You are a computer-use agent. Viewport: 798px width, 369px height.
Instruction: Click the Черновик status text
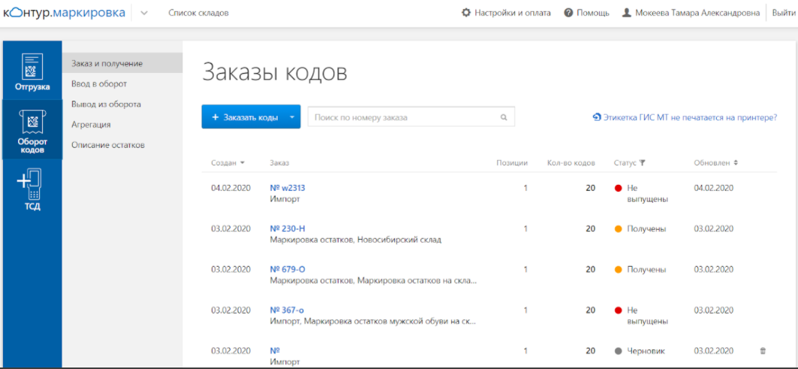(x=646, y=351)
